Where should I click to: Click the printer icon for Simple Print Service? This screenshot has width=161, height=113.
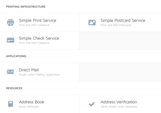tap(11, 23)
